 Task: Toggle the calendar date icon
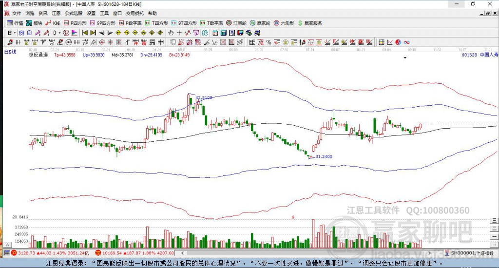click(215, 33)
